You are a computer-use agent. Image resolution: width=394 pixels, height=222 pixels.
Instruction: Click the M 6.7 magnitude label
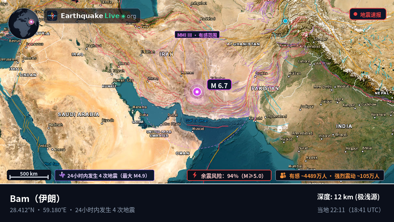click(x=219, y=85)
